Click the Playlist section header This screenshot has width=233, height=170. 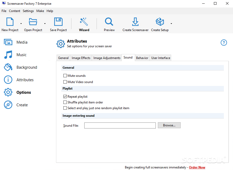(142, 89)
